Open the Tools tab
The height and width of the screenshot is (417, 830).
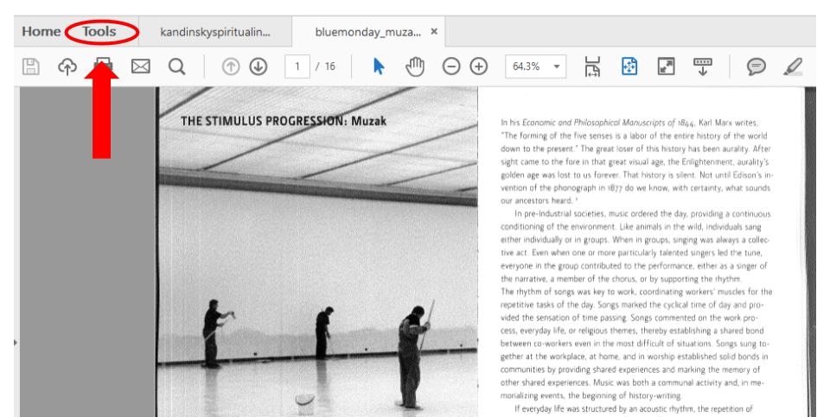point(99,32)
